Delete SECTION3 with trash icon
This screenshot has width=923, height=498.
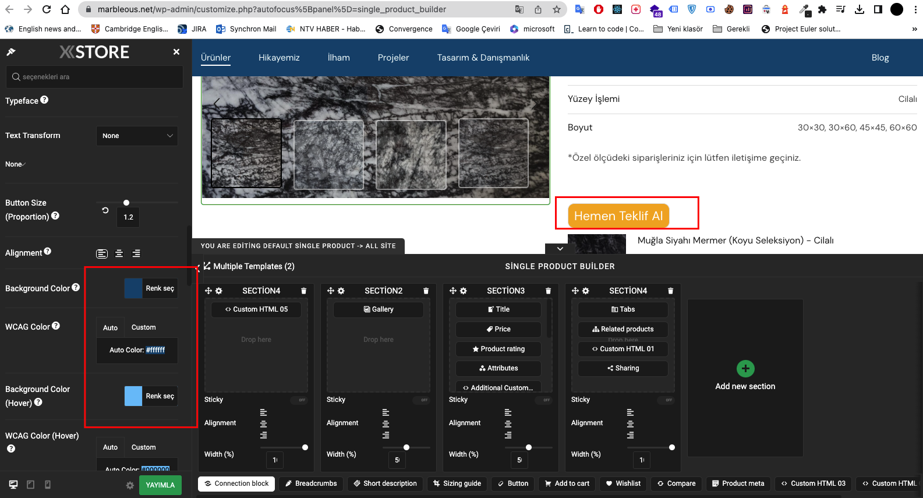pos(548,291)
